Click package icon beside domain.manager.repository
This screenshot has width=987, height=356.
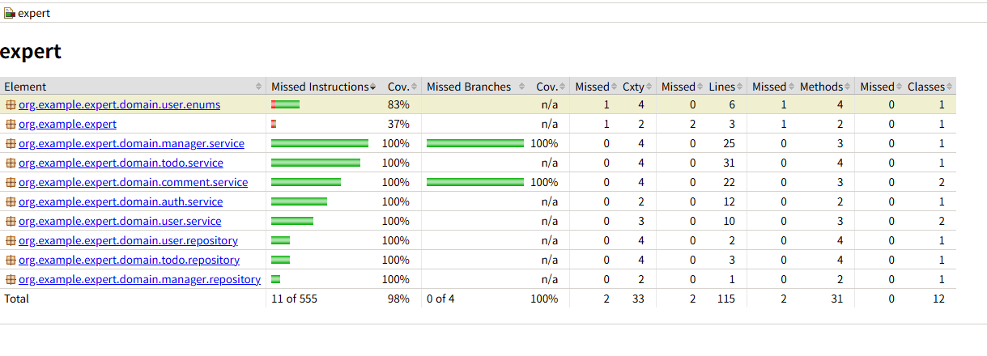click(x=11, y=279)
